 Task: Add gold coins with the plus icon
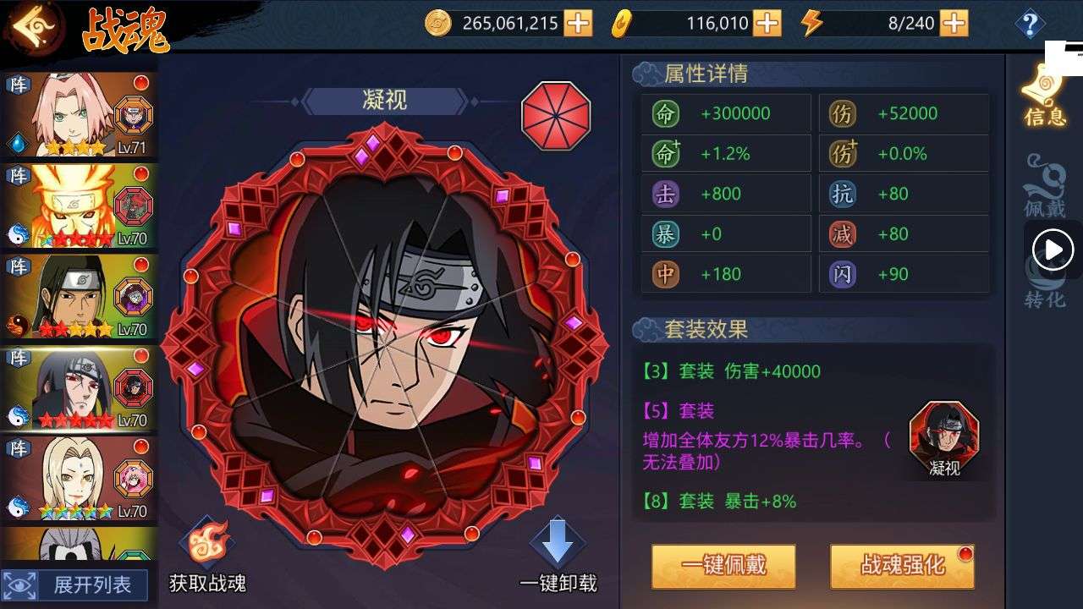coord(579,23)
